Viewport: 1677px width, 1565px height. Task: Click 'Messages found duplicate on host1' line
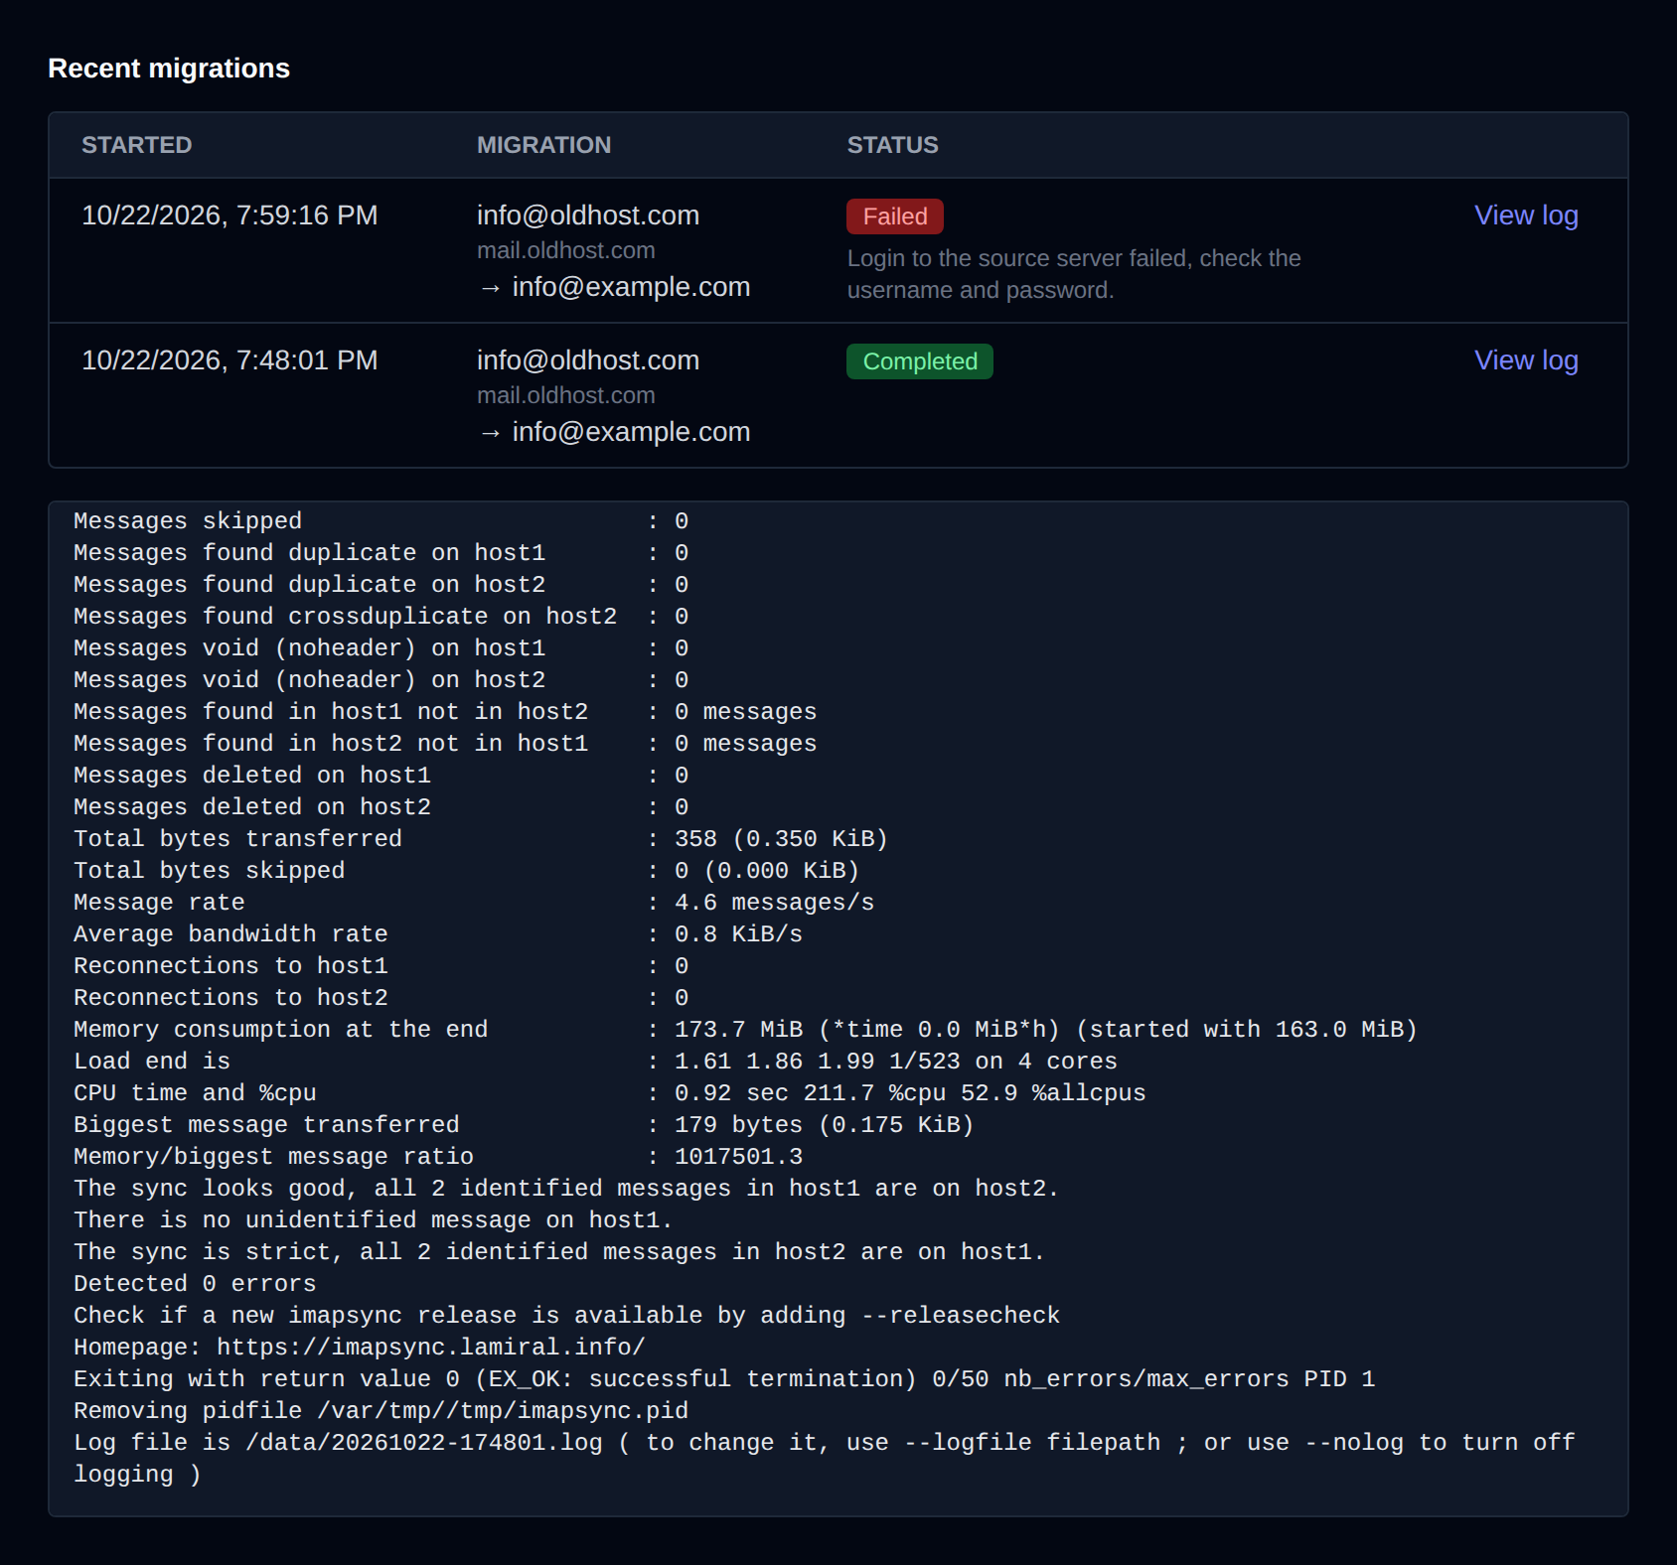pos(381,553)
